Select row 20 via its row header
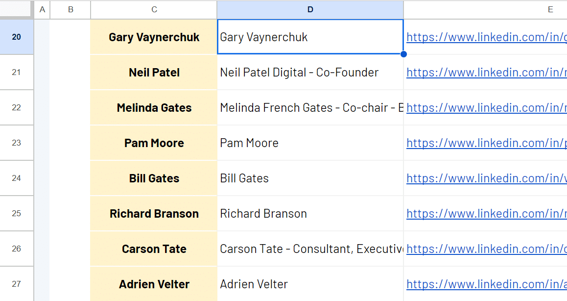The image size is (567, 301). [17, 37]
